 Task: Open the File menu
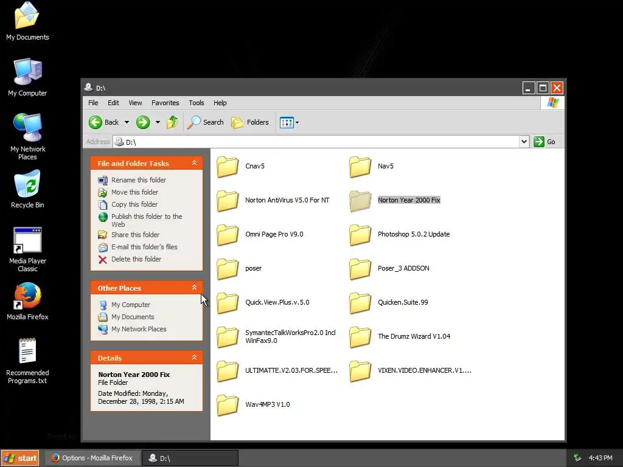point(93,103)
